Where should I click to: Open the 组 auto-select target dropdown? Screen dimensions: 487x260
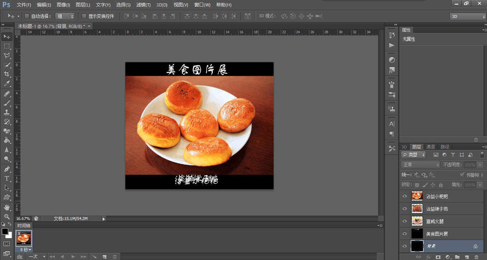[65, 16]
